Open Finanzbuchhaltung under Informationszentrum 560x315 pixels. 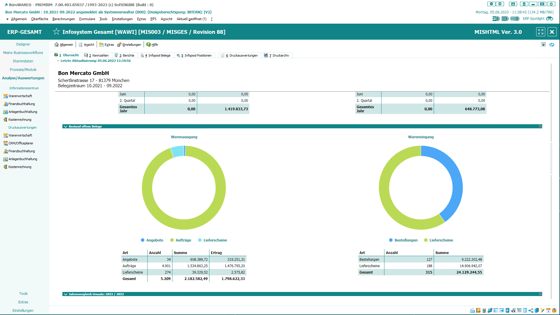21,104
